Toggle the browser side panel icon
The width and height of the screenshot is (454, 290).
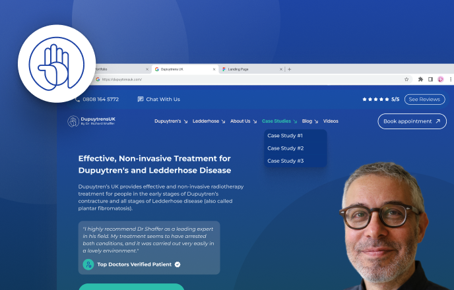[x=430, y=79]
